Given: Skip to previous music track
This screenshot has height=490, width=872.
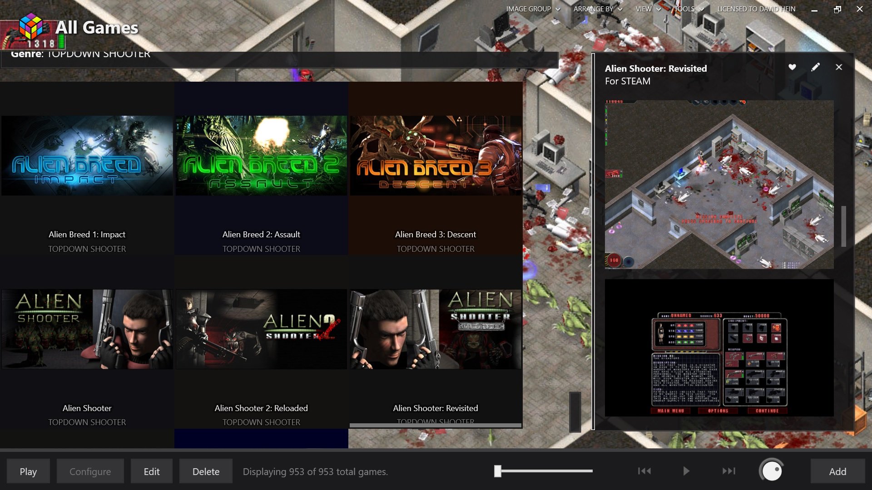Looking at the screenshot, I should coord(644,471).
